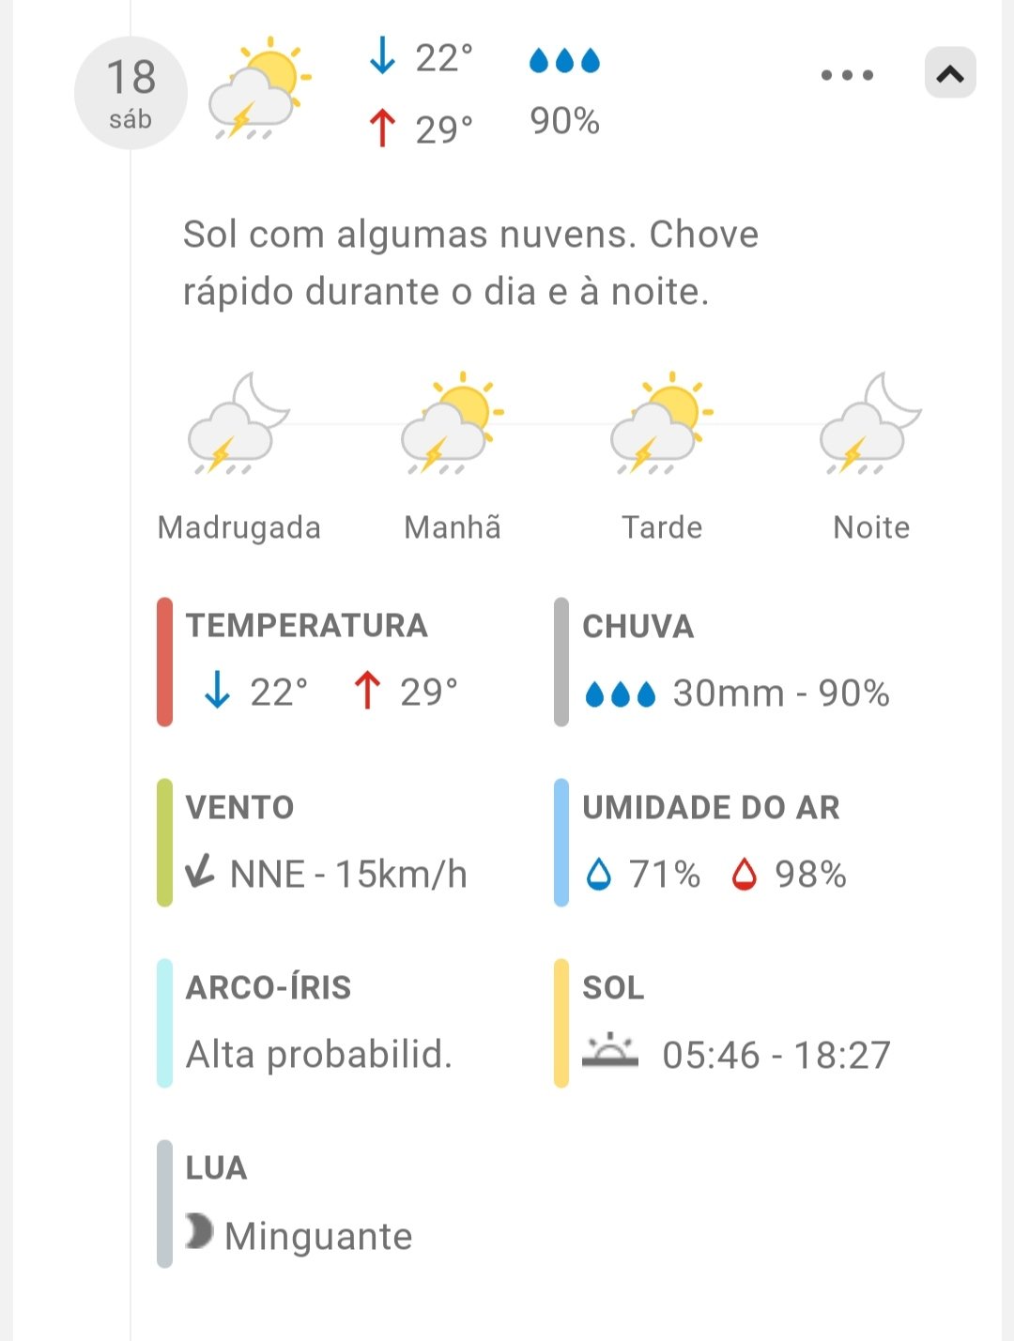Open the CHUVA rain details section

(638, 626)
